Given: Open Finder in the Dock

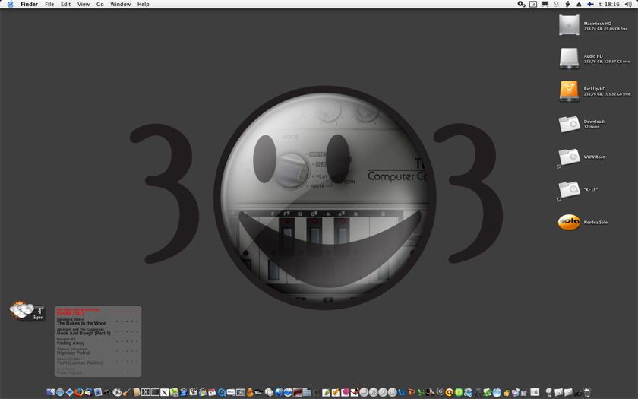Looking at the screenshot, I should coord(50,392).
